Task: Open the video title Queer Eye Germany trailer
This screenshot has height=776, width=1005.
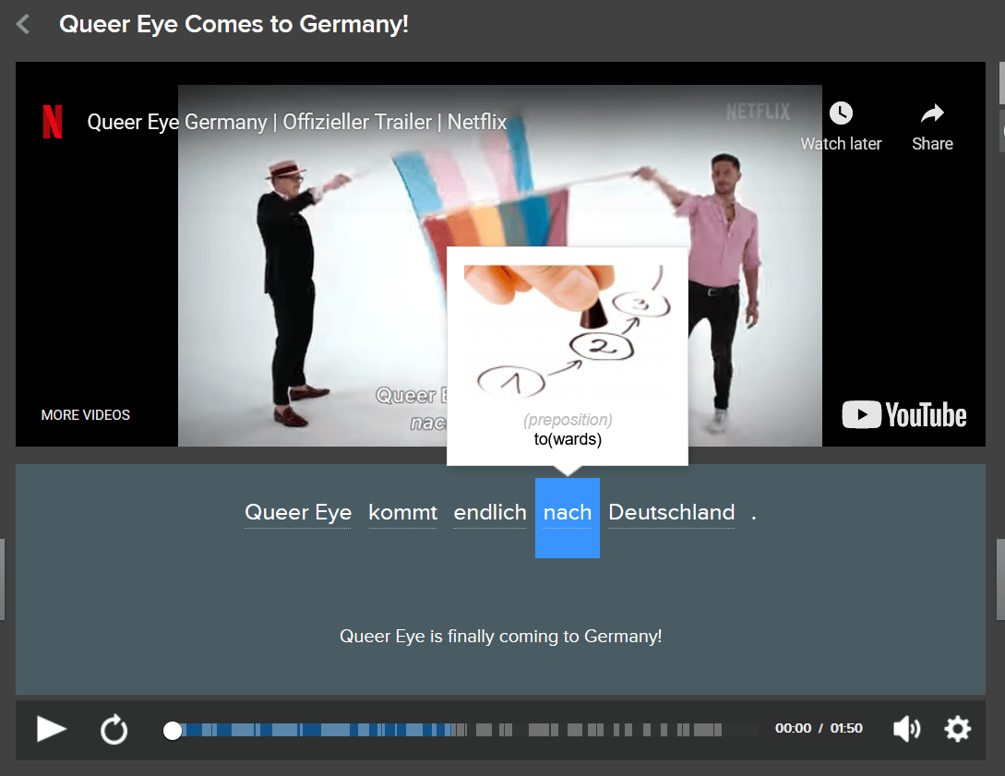Action: pos(296,121)
